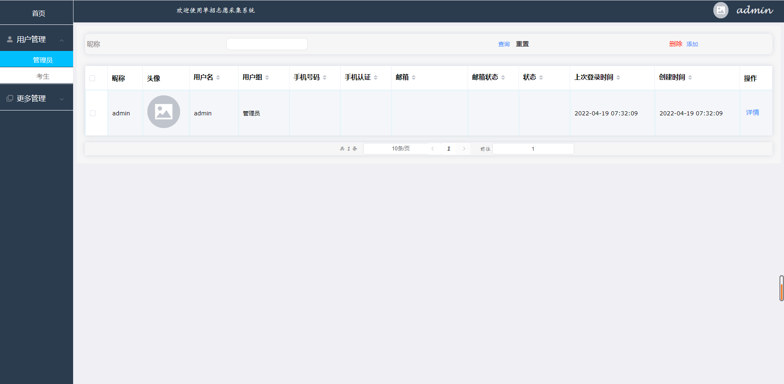Click the user management person icon
Screen dimensions: 784x384
click(x=10, y=40)
